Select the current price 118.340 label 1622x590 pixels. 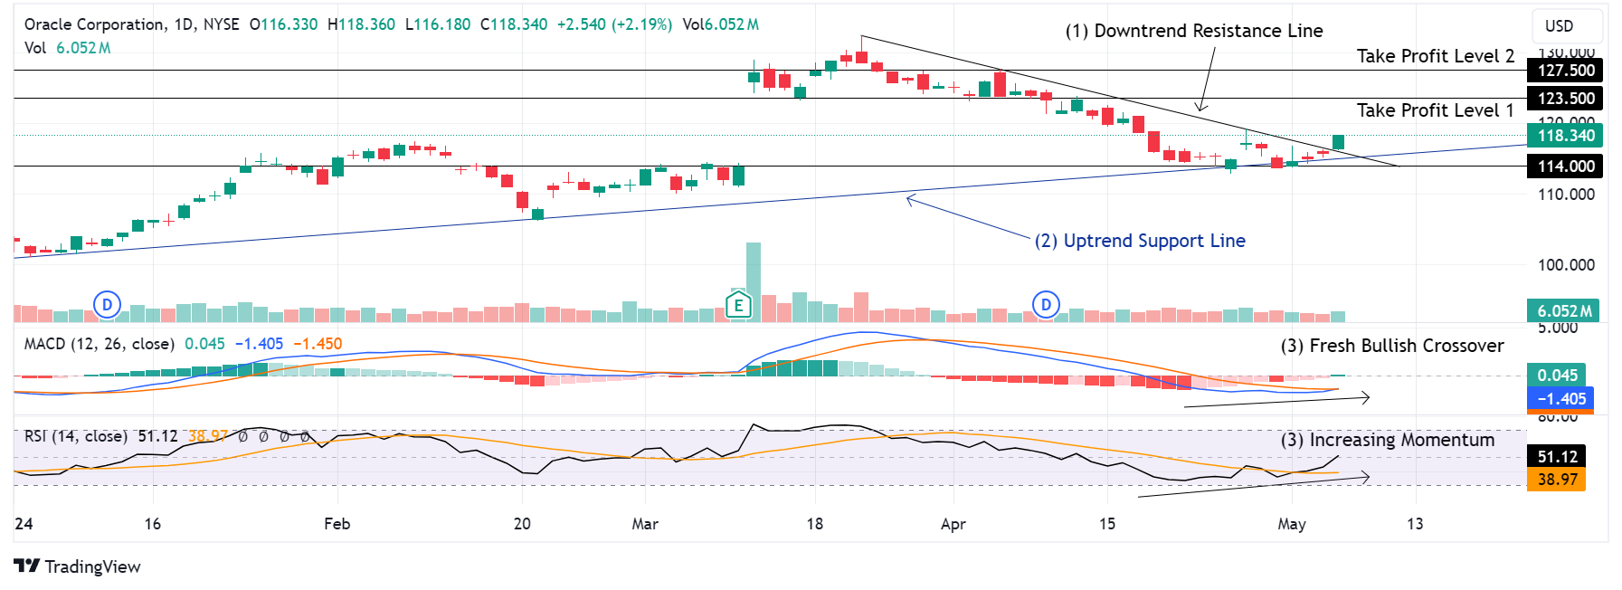point(1565,136)
